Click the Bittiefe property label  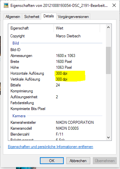click(x=16, y=85)
